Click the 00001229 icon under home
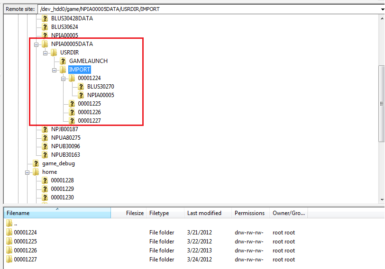385x269 pixels. tap(45, 189)
